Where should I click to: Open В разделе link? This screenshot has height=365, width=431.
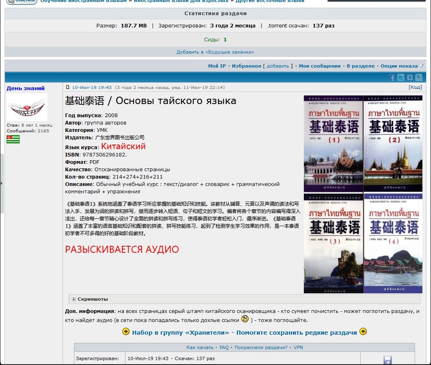click(x=360, y=66)
